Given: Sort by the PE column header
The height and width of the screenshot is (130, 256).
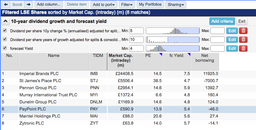Looking at the screenshot, I should (148, 61).
